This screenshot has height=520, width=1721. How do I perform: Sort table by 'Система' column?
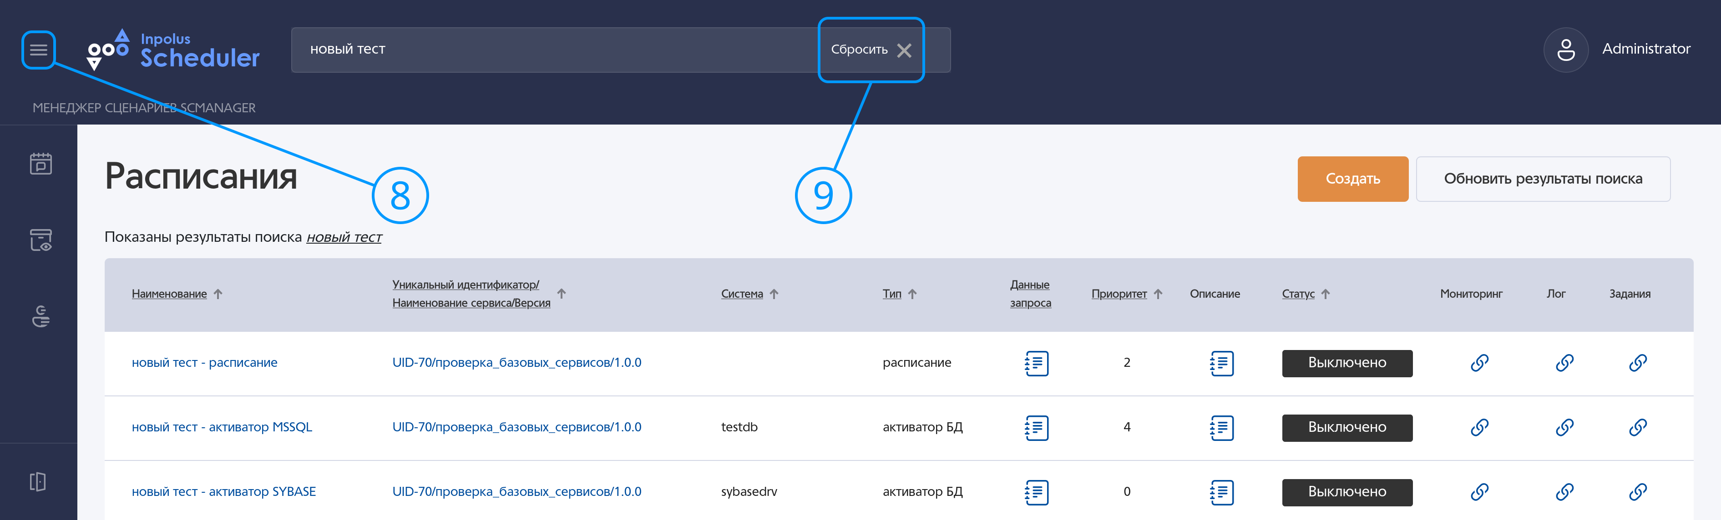coord(742,294)
